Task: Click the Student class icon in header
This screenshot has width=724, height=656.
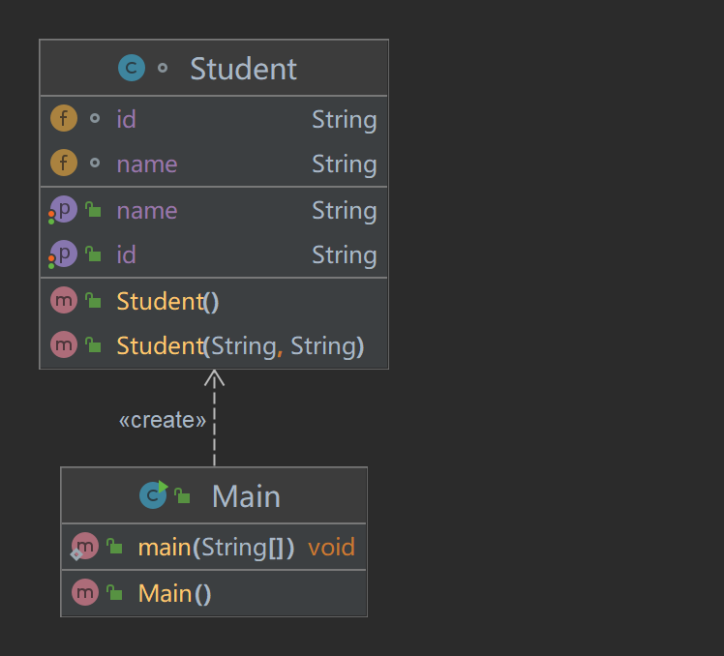Action: click(131, 69)
